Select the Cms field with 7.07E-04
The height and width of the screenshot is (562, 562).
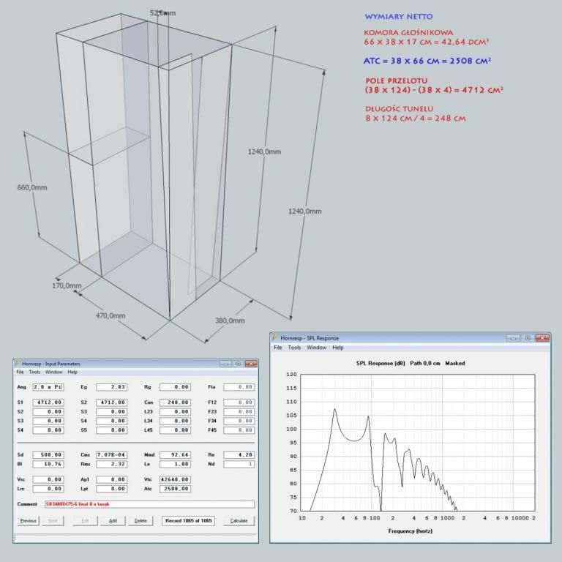[x=111, y=455]
